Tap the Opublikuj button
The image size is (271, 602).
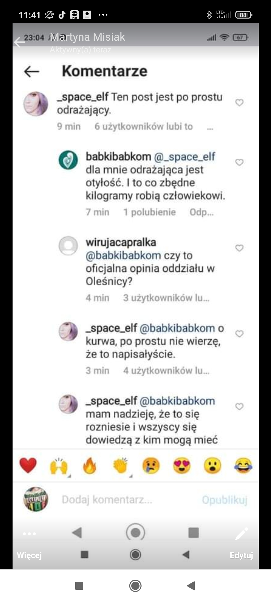(225, 500)
